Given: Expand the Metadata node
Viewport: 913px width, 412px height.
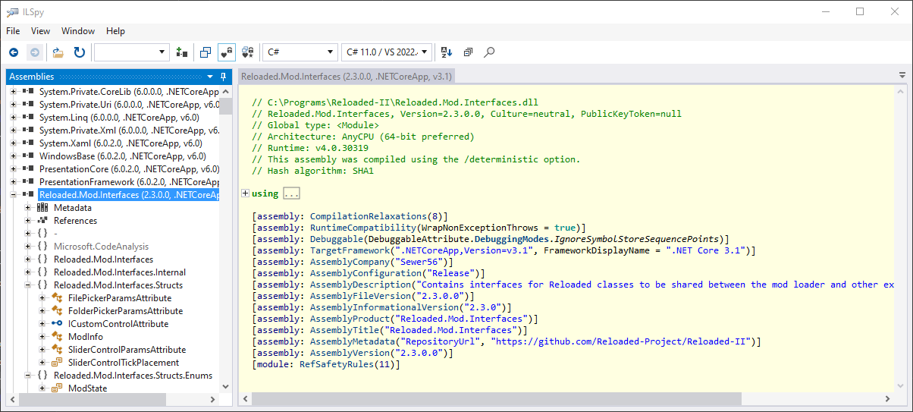Looking at the screenshot, I should 28,208.
